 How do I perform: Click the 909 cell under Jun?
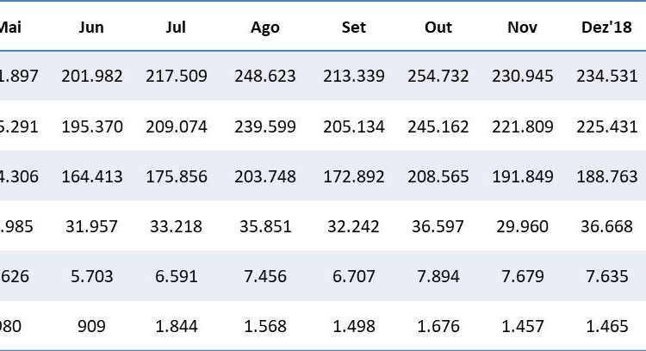click(x=91, y=326)
